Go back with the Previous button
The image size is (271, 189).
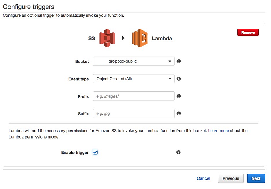click(231, 178)
